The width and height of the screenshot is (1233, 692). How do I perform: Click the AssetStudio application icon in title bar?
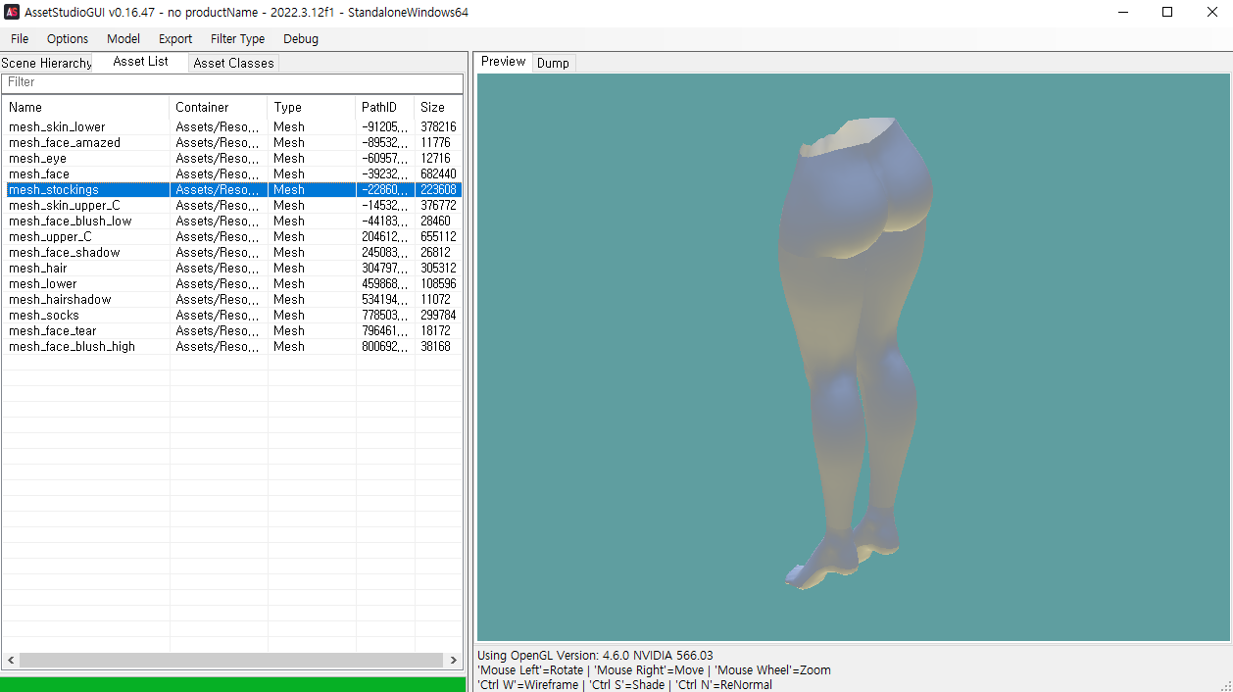point(13,13)
